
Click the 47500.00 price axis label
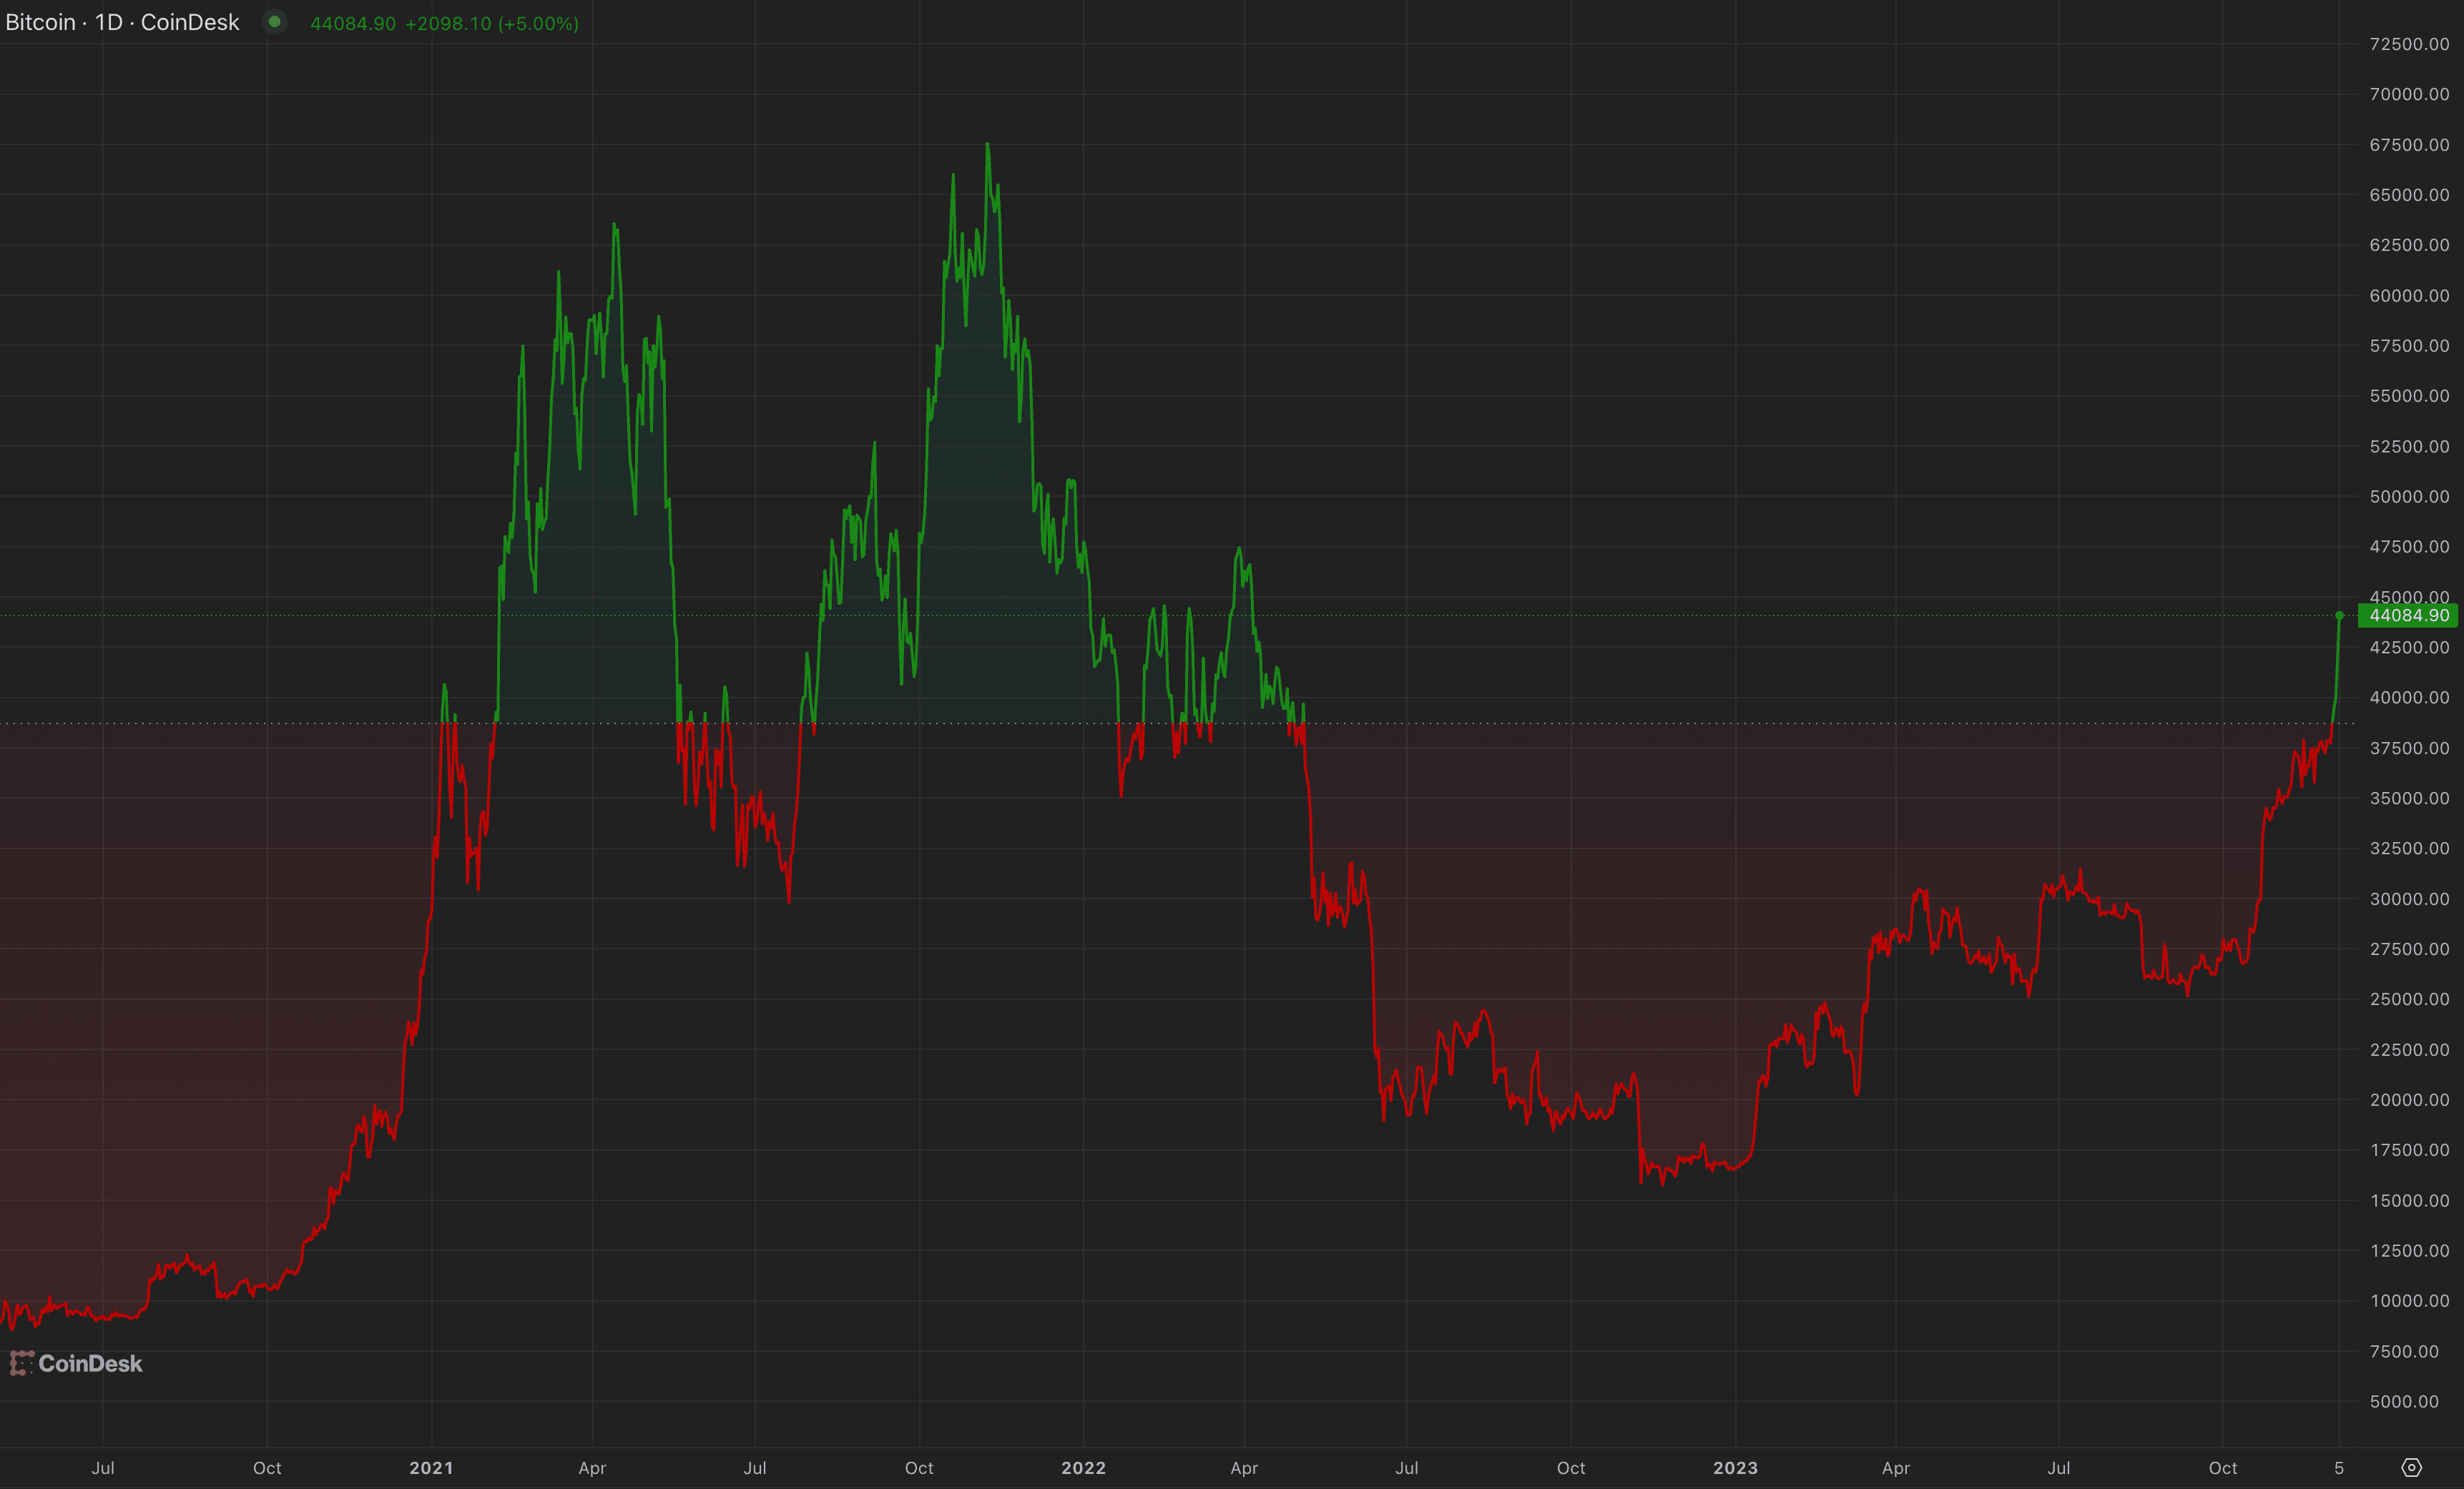[2409, 547]
